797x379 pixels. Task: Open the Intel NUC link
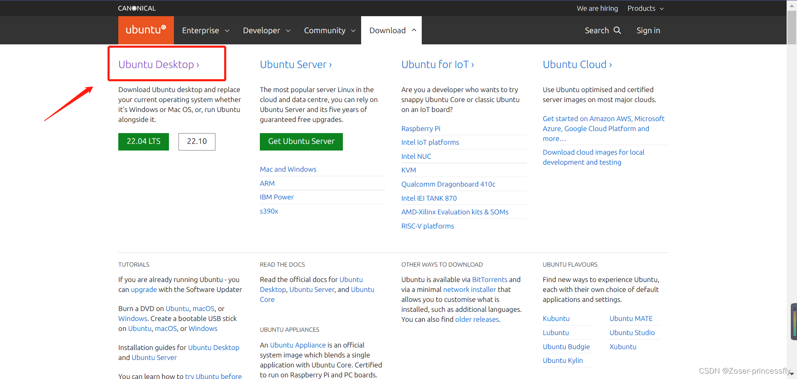coord(416,156)
